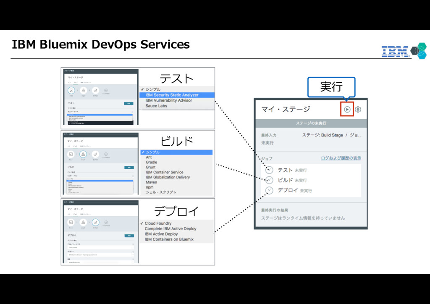Choose IBM Containers on Bluemix option
The image size is (430, 304).
[177, 239]
